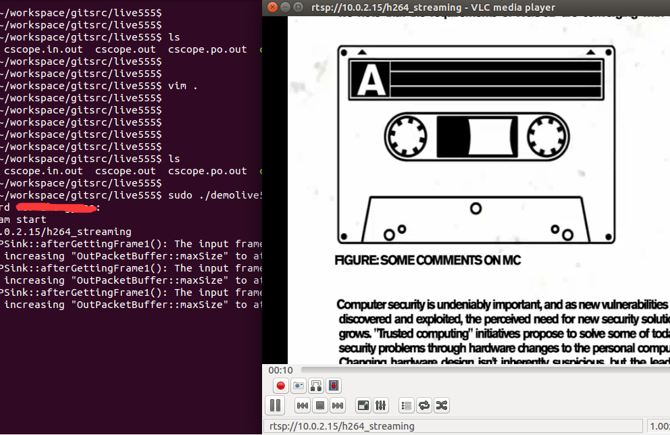Click the playback speed value 1.00
Screen dimensions: 670x435
point(659,426)
